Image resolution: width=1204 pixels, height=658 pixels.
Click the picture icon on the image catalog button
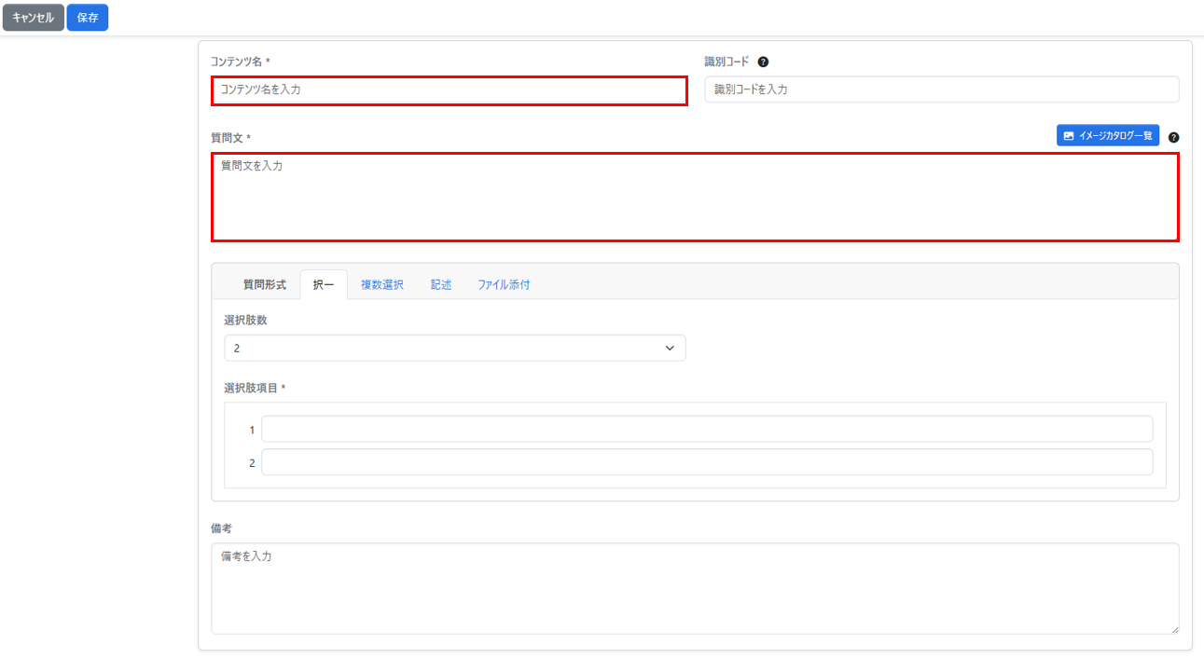pos(1069,136)
